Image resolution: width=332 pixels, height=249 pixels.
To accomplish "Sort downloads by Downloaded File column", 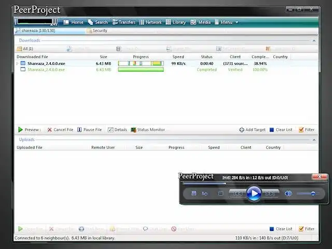I will (32, 57).
